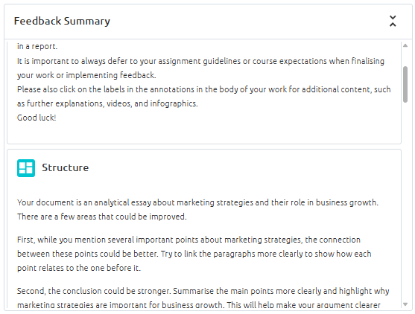Click the "point relates to the one before it" line

[79, 268]
